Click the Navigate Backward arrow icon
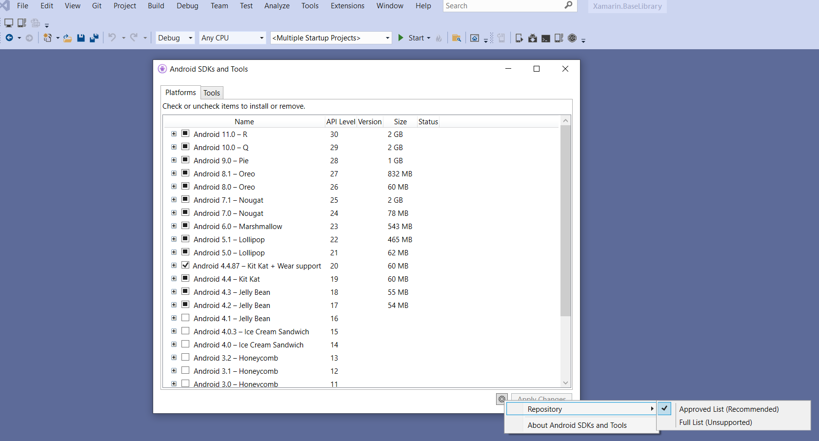Viewport: 819px width, 441px height. pos(9,38)
